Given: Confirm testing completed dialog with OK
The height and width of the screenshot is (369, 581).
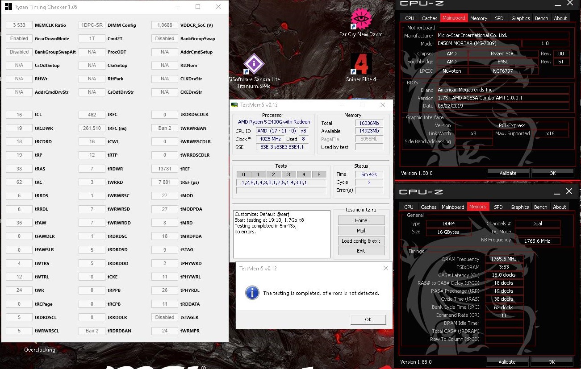Looking at the screenshot, I should (368, 319).
